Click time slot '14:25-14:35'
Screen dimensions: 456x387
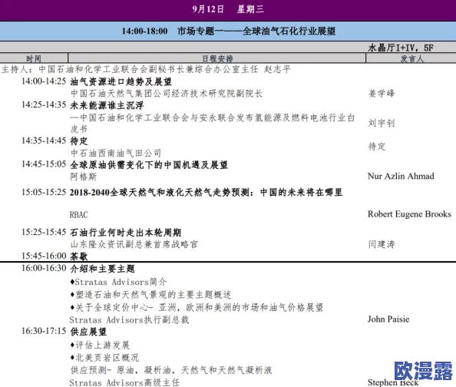(x=44, y=104)
